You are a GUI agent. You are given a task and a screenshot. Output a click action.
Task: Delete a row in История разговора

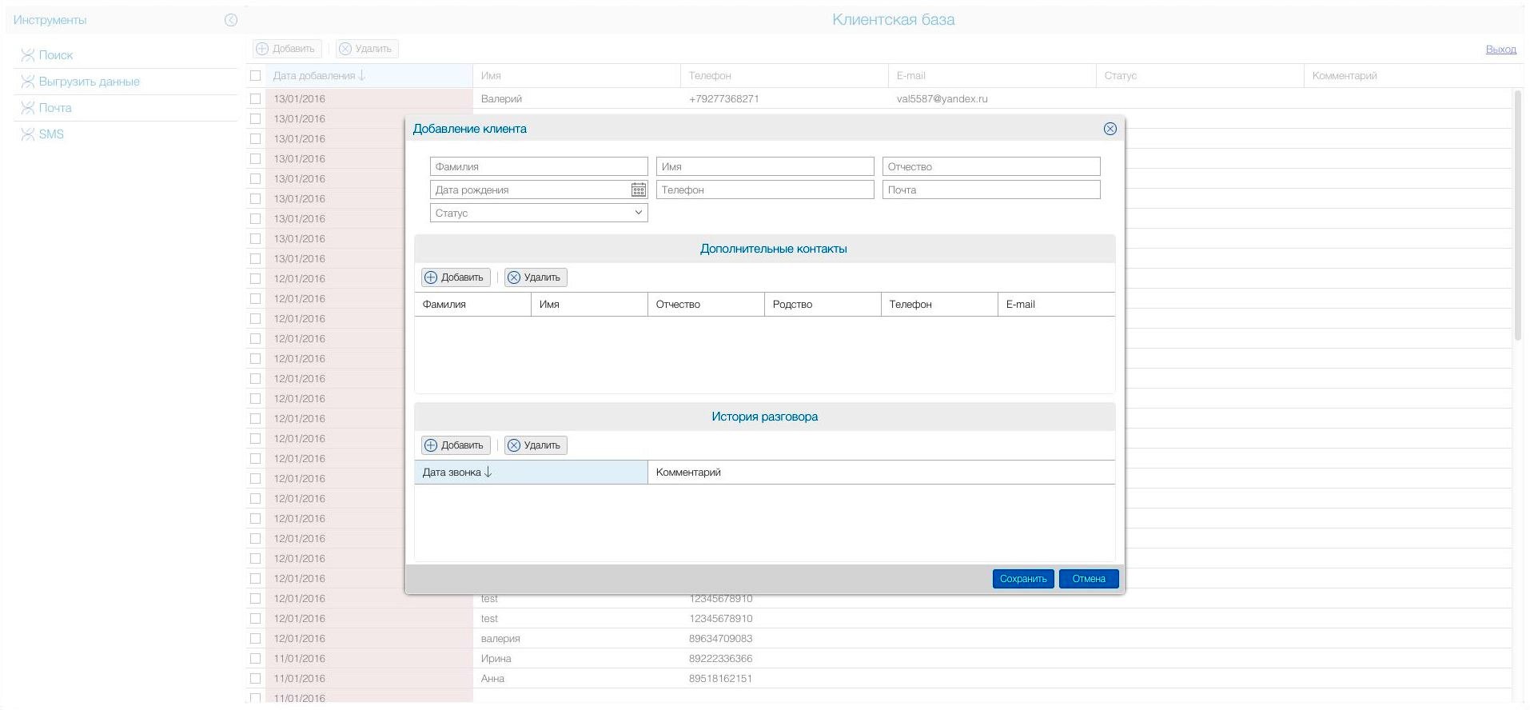pos(535,445)
